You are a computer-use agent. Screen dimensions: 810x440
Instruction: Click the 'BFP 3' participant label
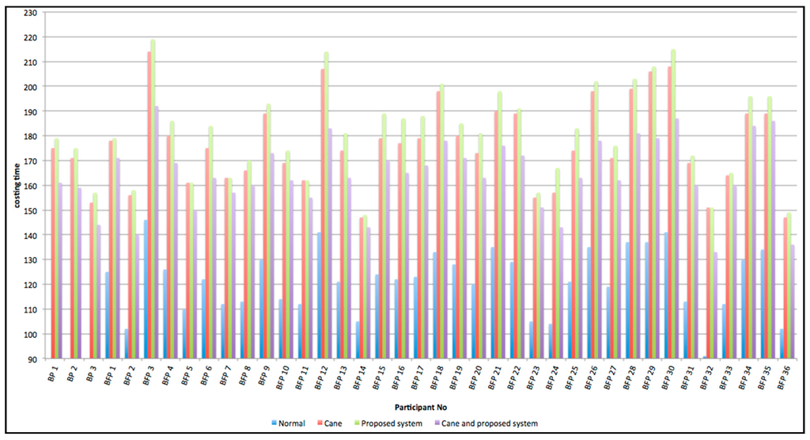148,374
